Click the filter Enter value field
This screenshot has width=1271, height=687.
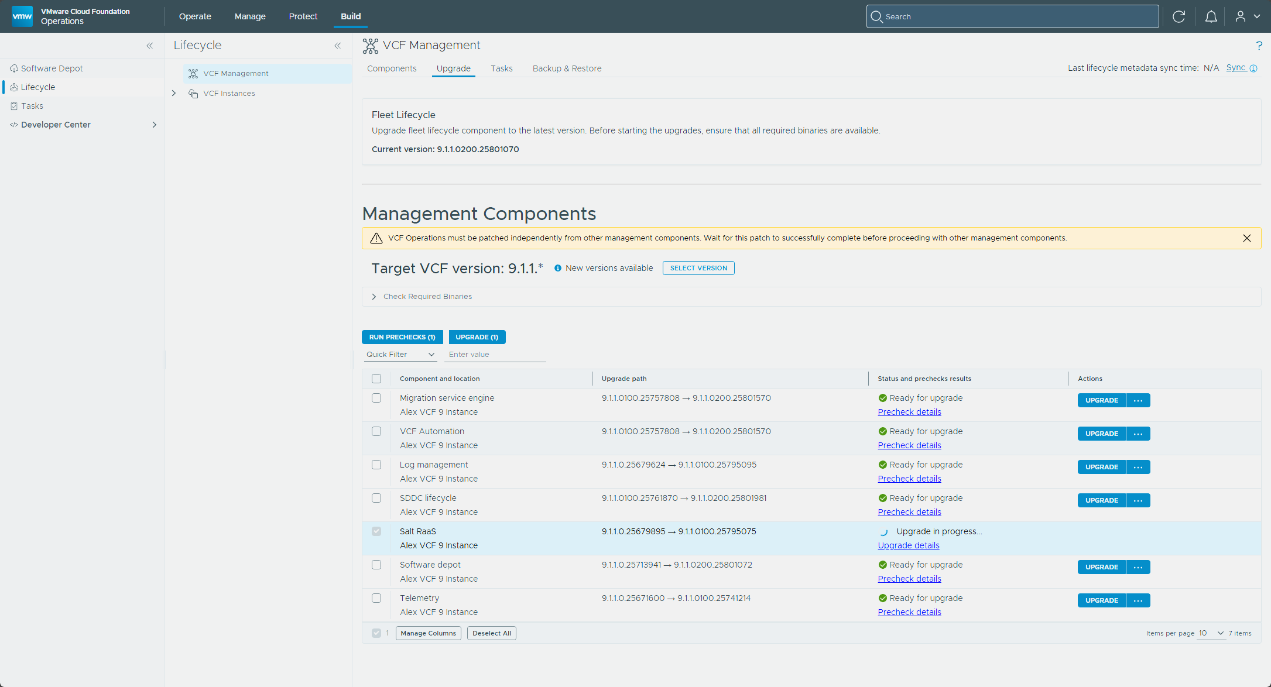[x=495, y=355]
